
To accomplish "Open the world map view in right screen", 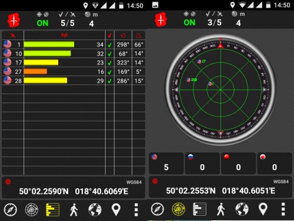I will (242, 209).
